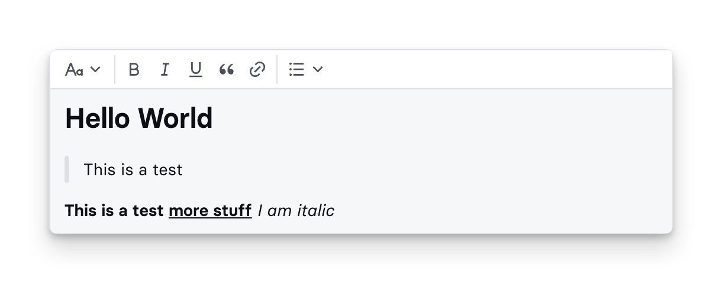Click the word "World" in the heading
Image resolution: width=722 pixels, height=283 pixels.
176,118
